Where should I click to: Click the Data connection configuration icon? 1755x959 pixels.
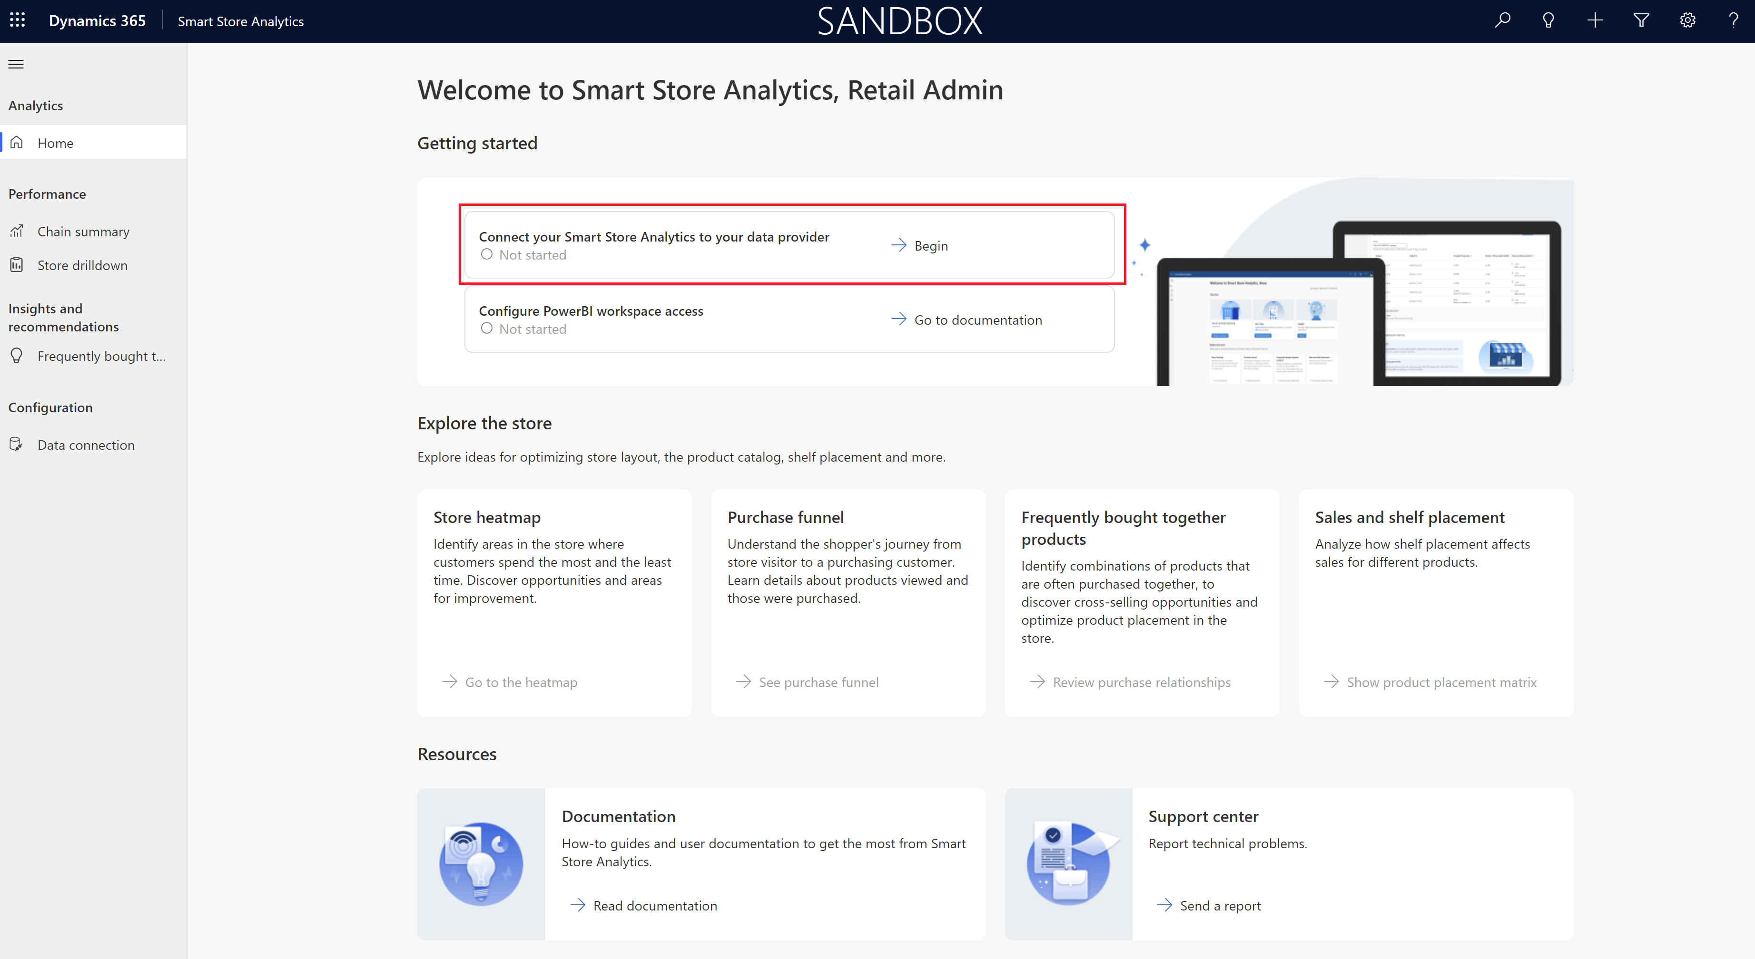pos(17,444)
